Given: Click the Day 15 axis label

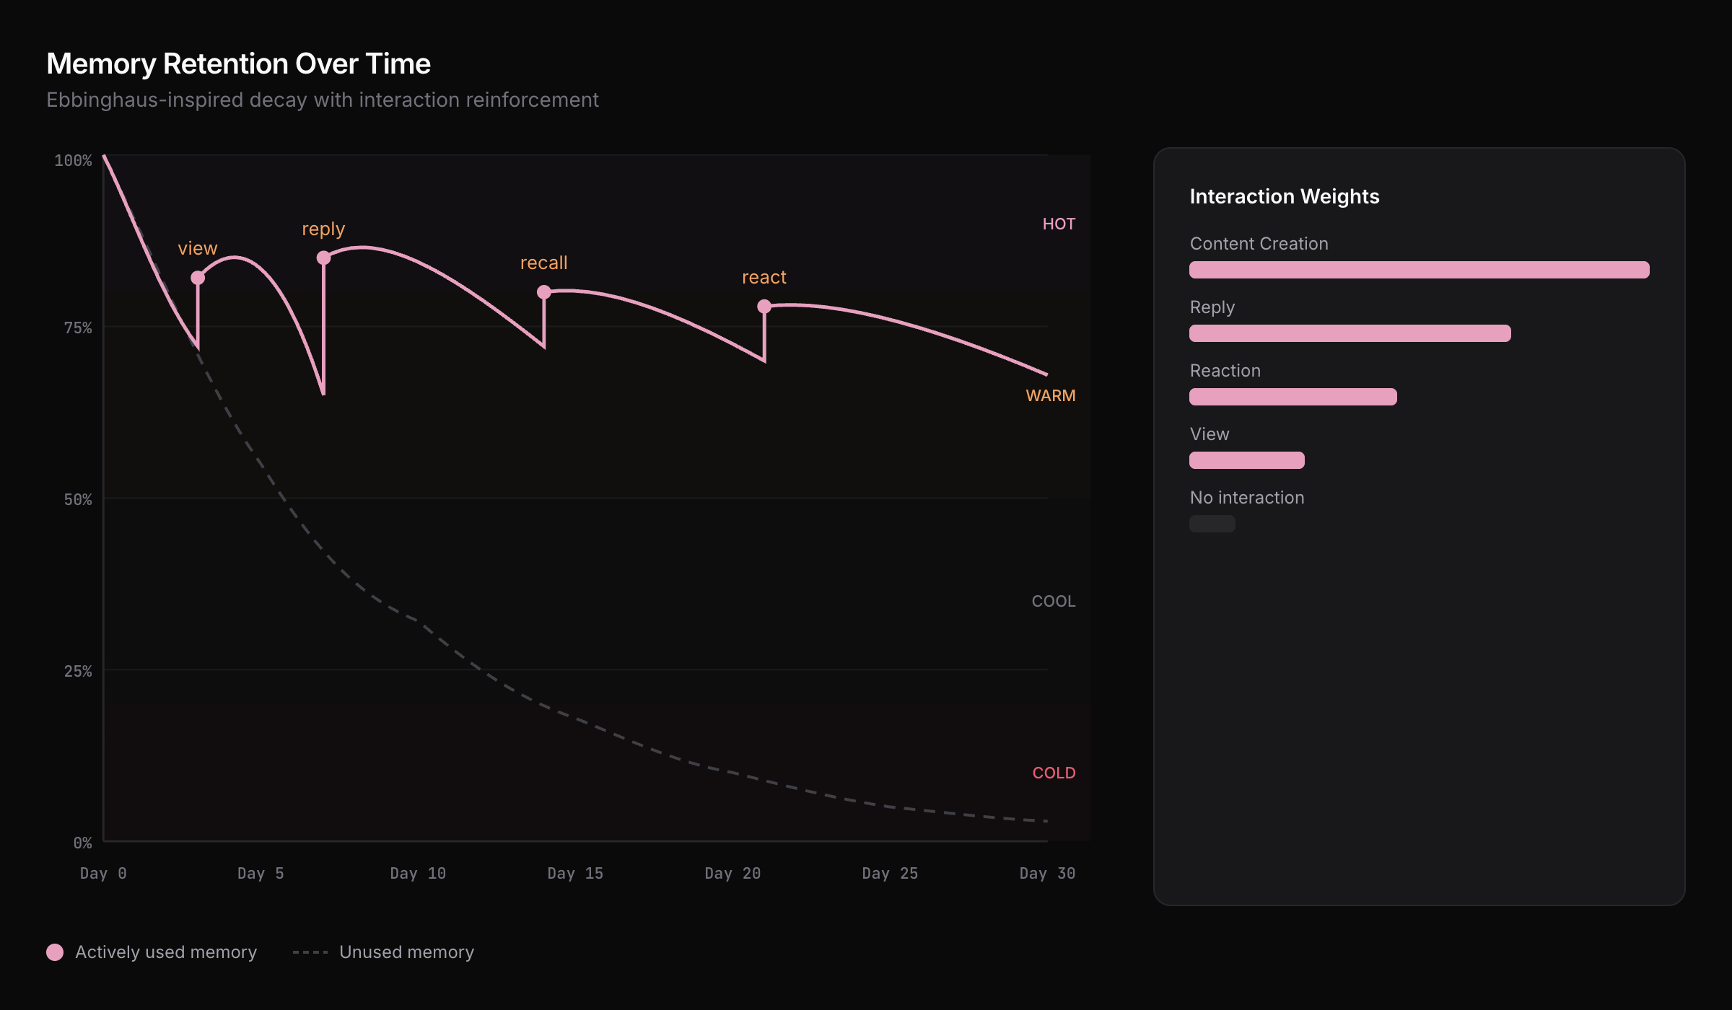Looking at the screenshot, I should (x=574, y=873).
